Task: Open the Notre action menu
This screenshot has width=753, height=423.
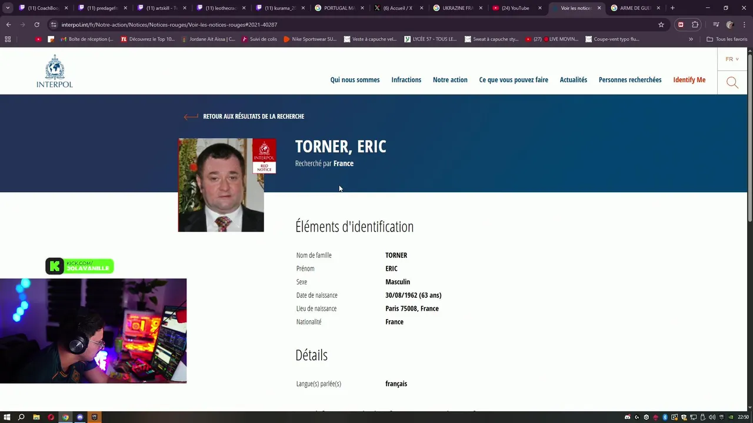Action: click(x=450, y=80)
